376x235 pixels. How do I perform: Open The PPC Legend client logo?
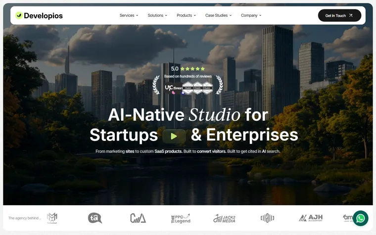(x=181, y=219)
